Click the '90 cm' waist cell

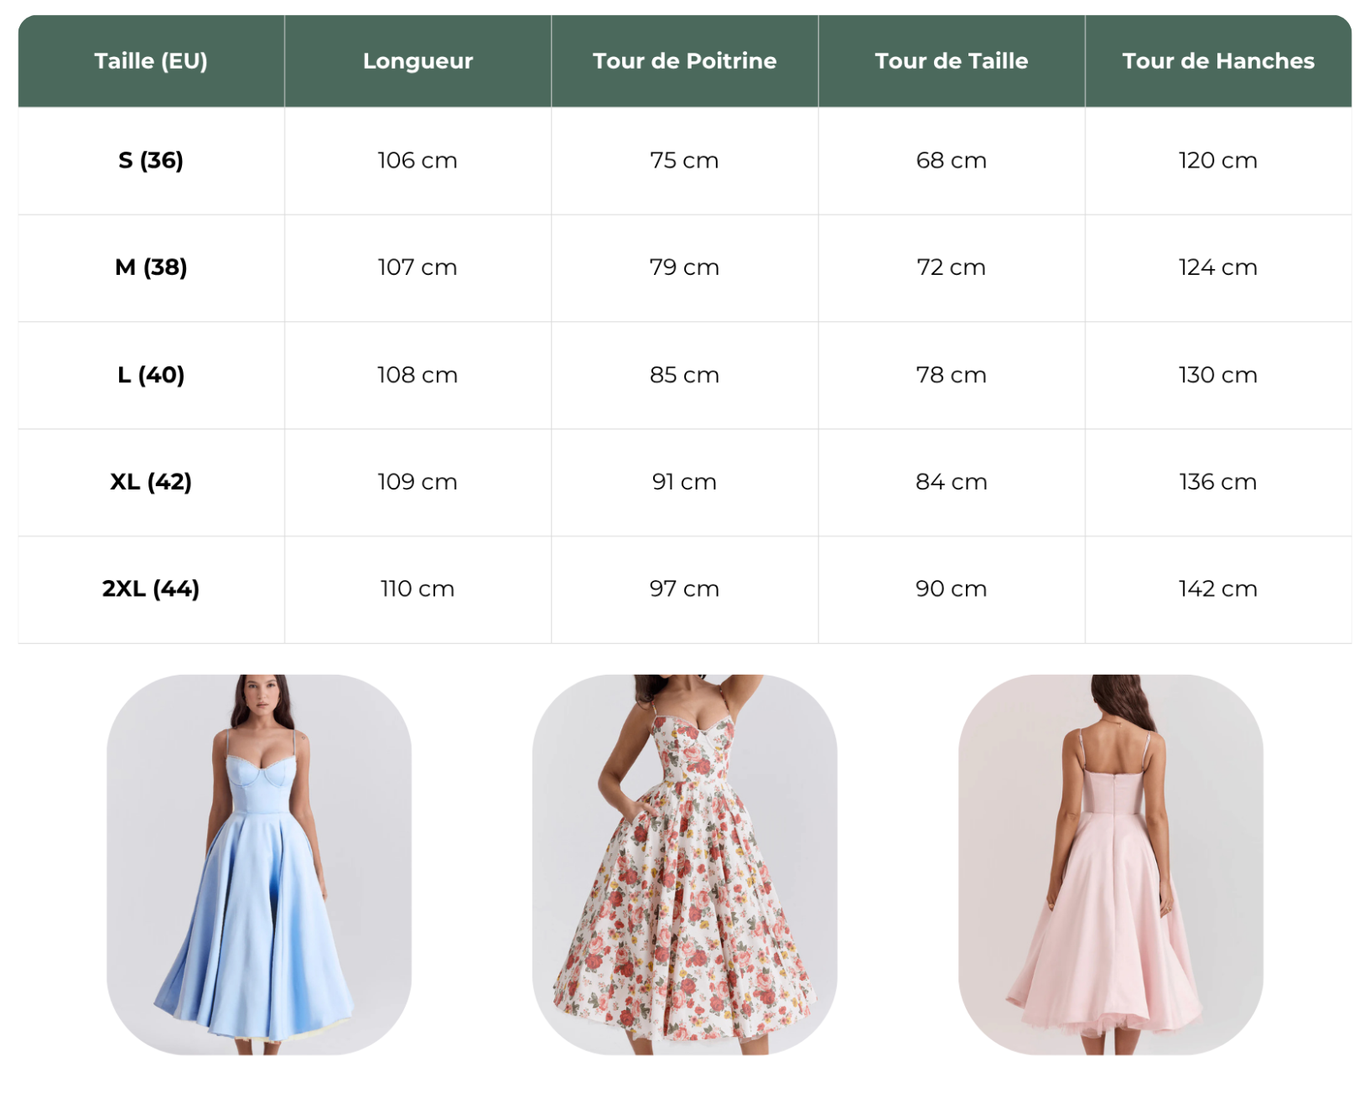tap(951, 589)
